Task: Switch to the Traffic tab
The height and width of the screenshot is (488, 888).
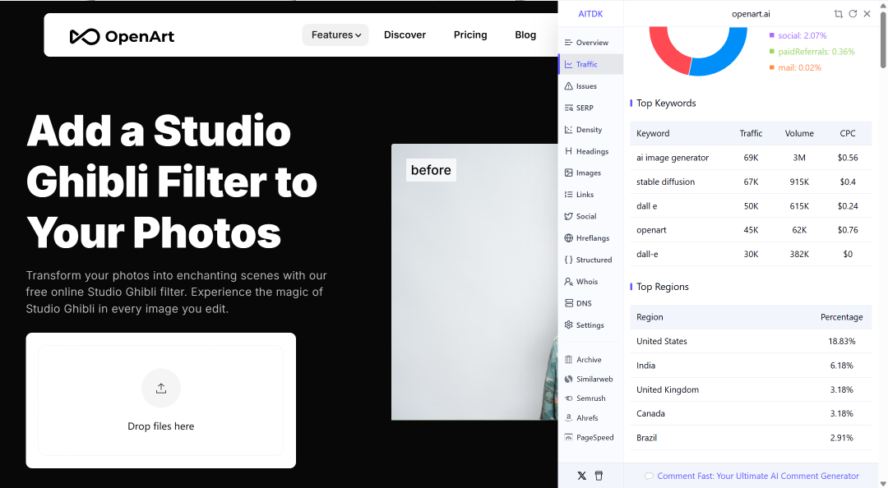Action: pos(590,65)
